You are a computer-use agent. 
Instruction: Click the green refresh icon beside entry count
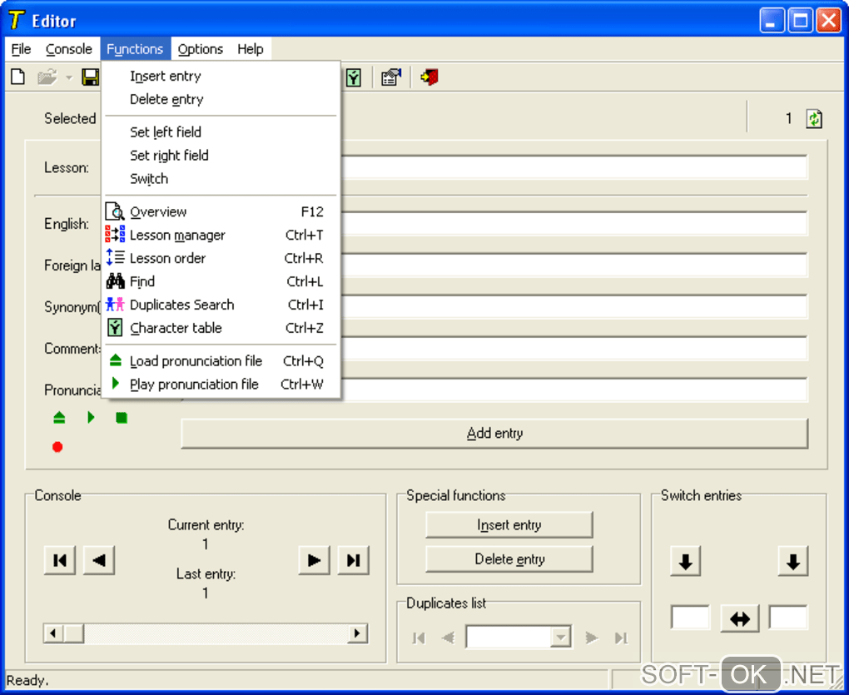tap(814, 119)
